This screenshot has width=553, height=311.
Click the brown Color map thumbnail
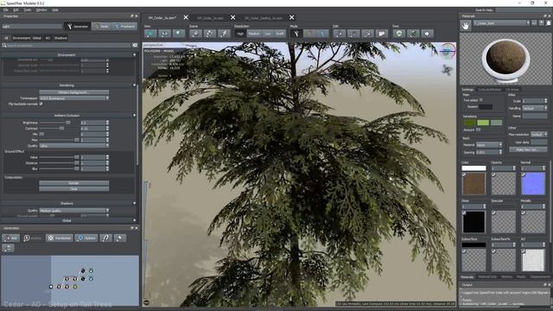(474, 184)
